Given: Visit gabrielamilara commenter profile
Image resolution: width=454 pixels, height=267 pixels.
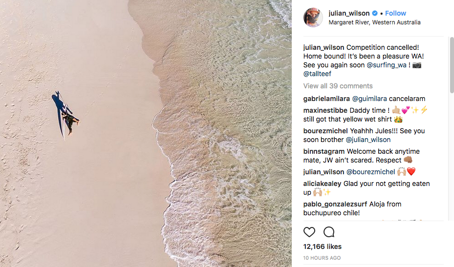Looking at the screenshot, I should click(326, 99).
